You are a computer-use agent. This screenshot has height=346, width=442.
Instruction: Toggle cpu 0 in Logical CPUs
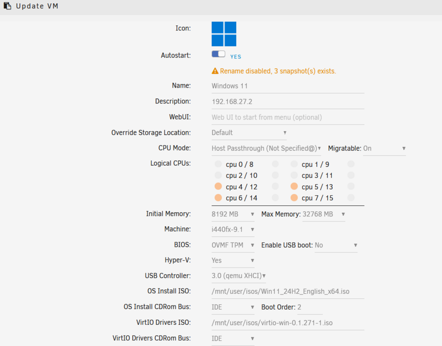point(218,164)
